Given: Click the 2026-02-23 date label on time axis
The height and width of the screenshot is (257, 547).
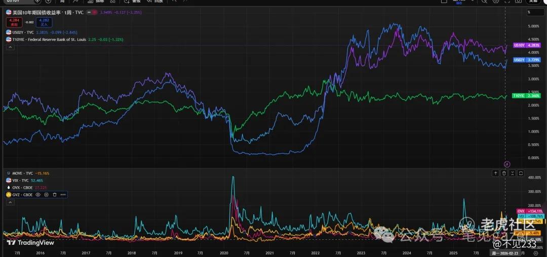Looking at the screenshot, I should (504, 253).
